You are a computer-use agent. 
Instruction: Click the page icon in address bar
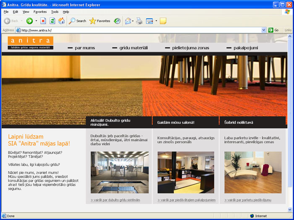[x=18, y=30]
